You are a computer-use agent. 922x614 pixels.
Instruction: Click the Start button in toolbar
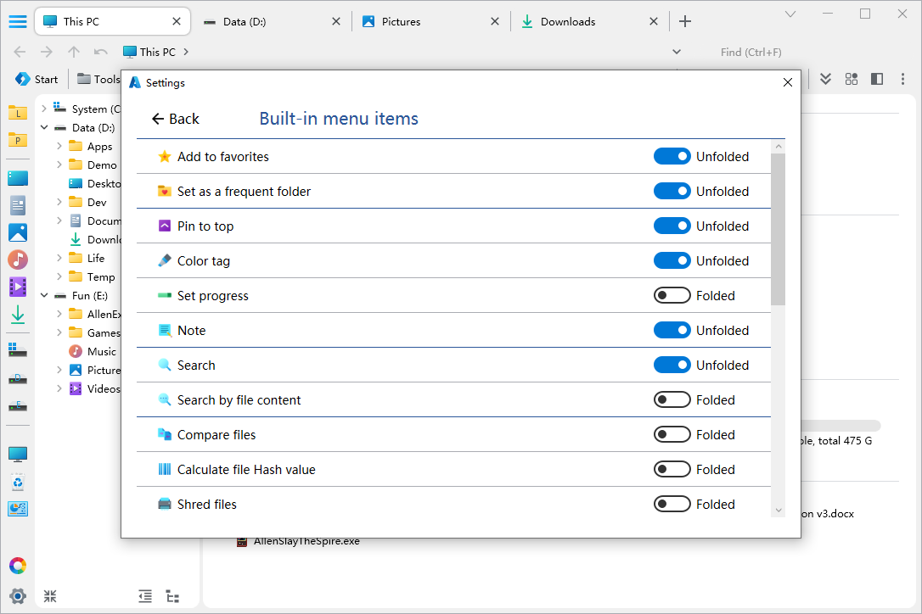[37, 79]
